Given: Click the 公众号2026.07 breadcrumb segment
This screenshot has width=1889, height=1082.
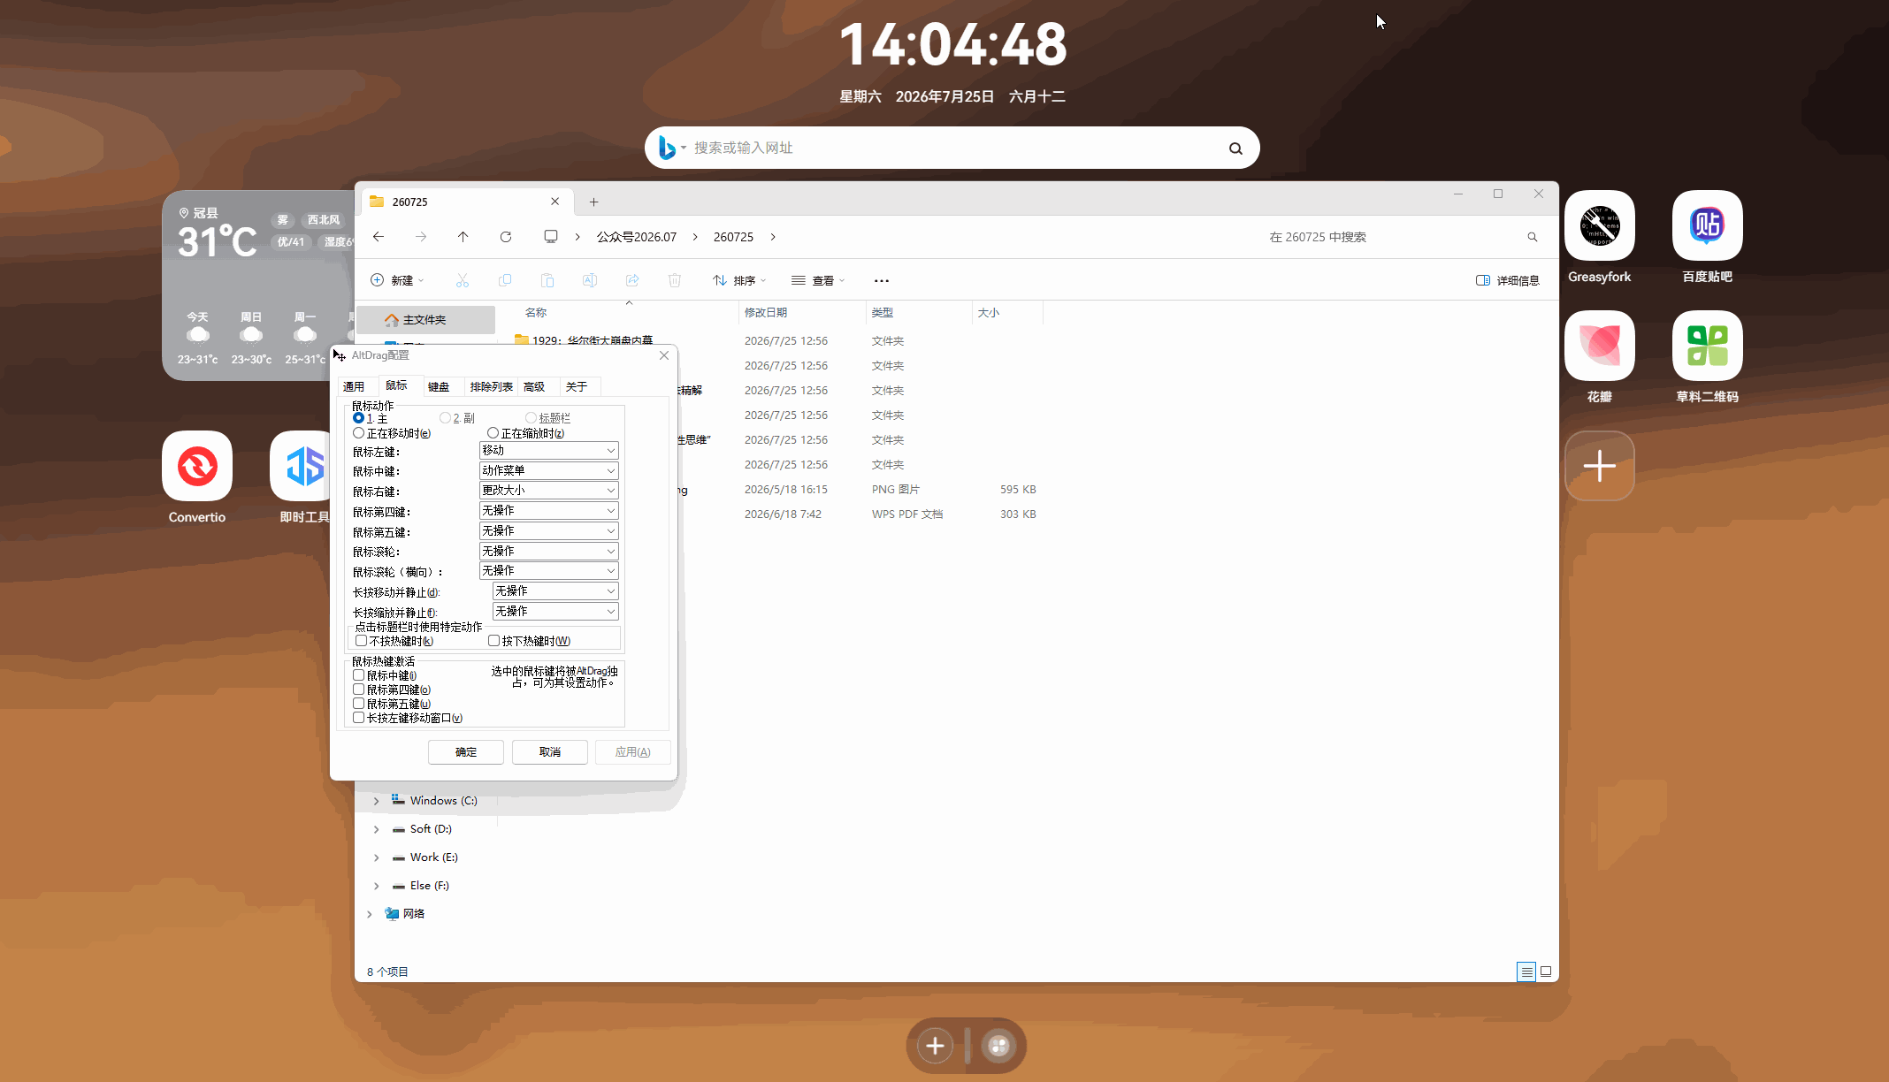Looking at the screenshot, I should 637,237.
